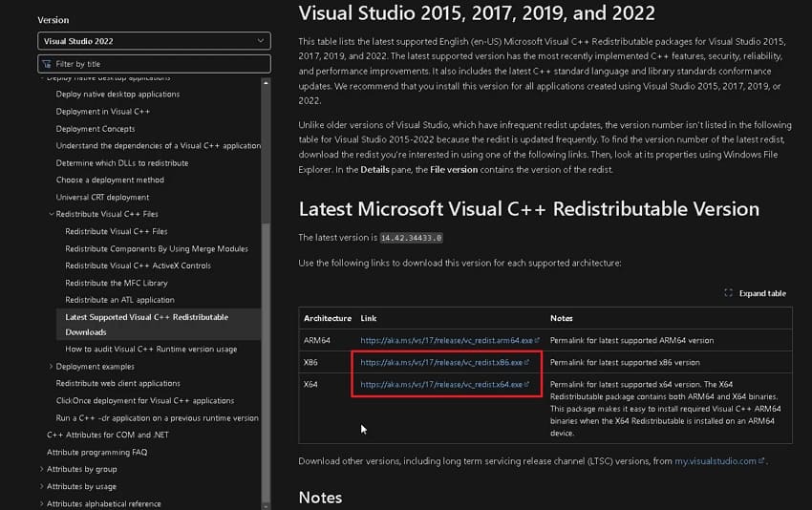Open Understand the dependencies of a Visual C++ application
Image resolution: width=812 pixels, height=510 pixels.
[158, 145]
